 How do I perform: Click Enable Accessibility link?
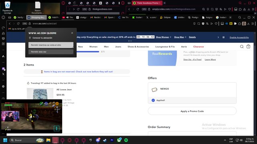[x=239, y=37]
